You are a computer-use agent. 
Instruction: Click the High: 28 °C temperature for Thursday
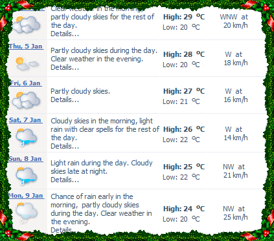184,54
